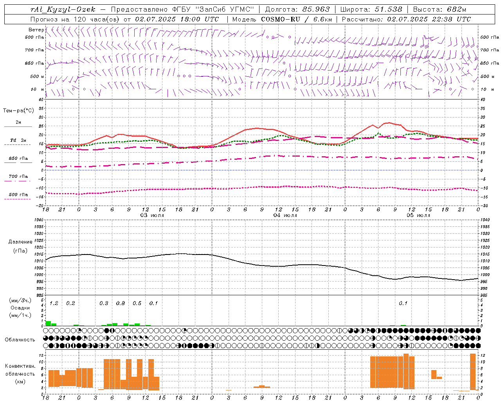This screenshot has height=401, width=501.
Task: Click the Давление pressure panel label
Action: click(x=20, y=242)
